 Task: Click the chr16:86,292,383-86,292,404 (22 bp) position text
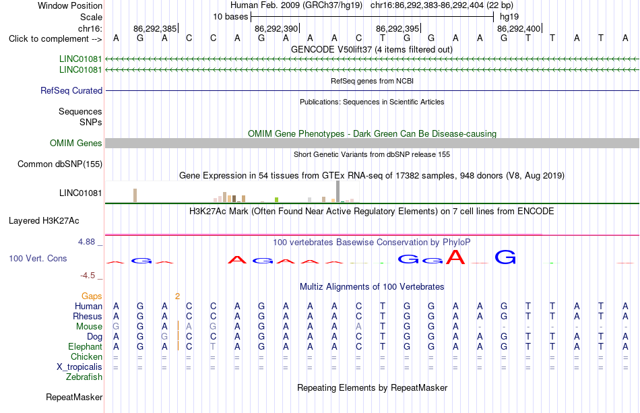[442, 5]
